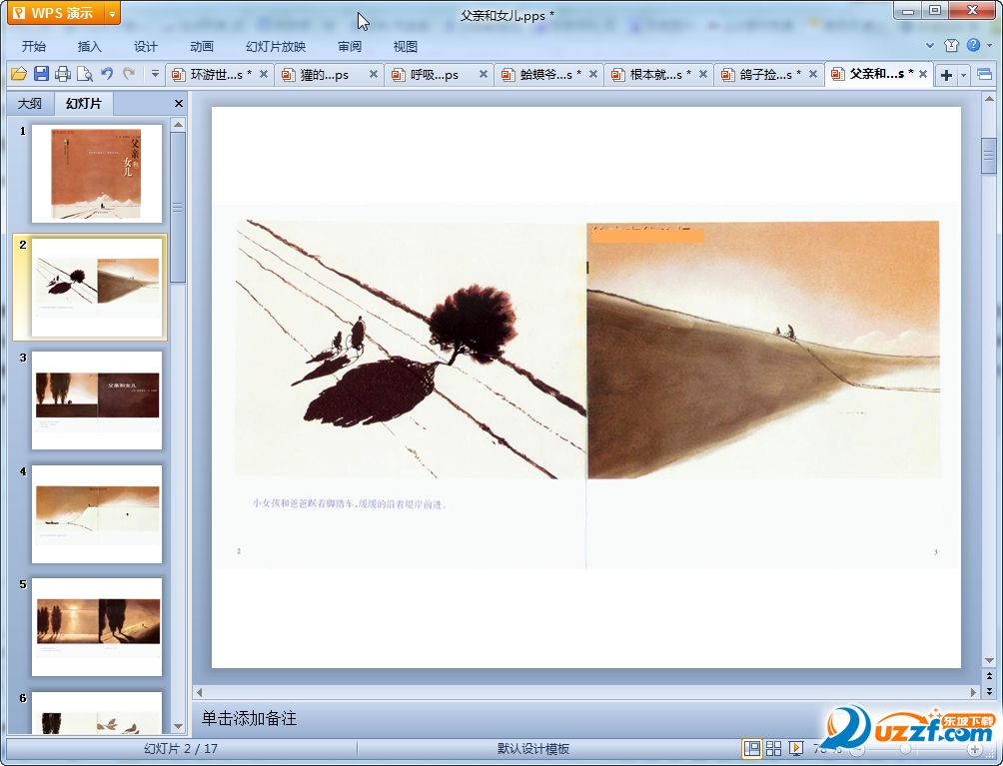
Task: Open print preview icon
Action: pyautogui.click(x=85, y=74)
